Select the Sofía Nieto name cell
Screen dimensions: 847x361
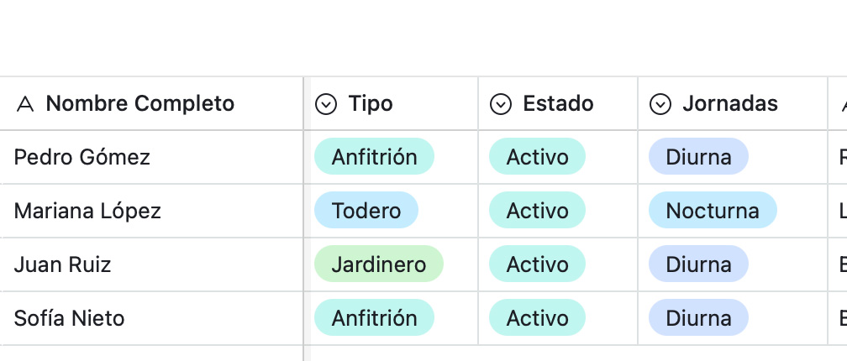151,318
